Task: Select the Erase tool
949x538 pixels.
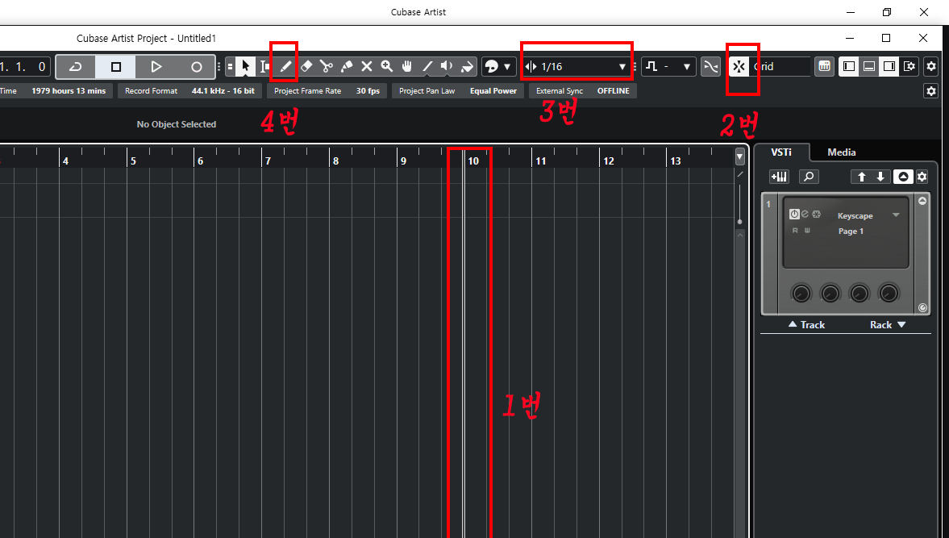Action: pyautogui.click(x=306, y=67)
